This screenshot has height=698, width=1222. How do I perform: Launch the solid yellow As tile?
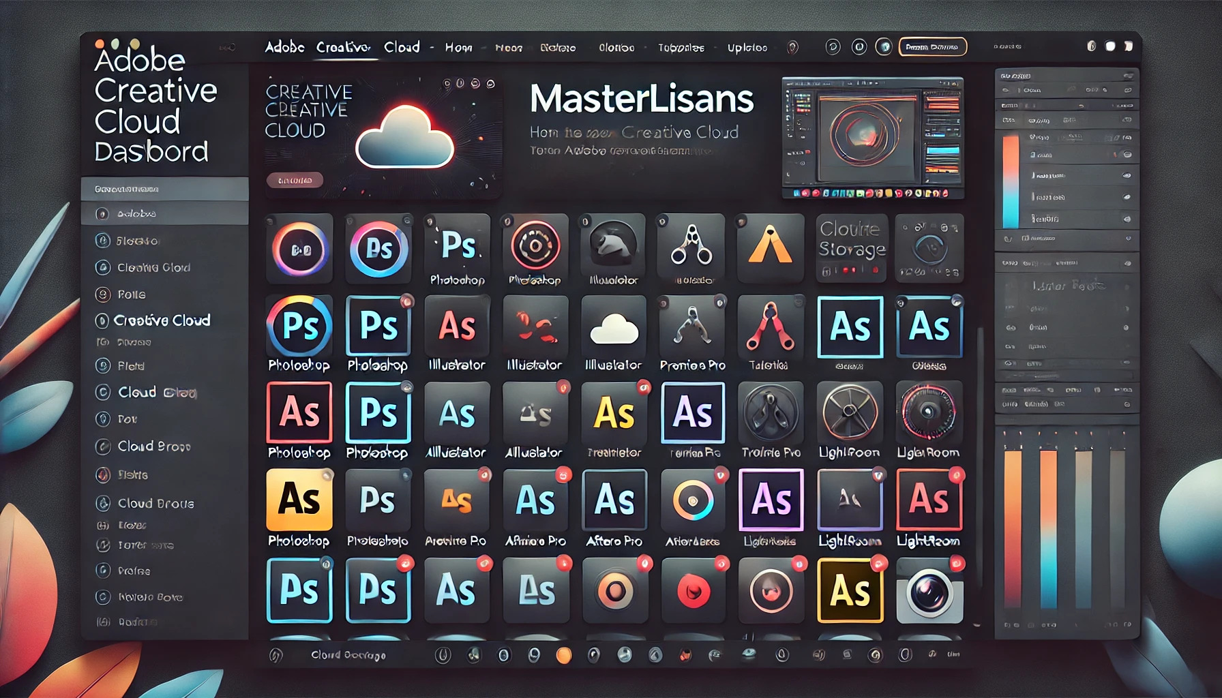(299, 500)
